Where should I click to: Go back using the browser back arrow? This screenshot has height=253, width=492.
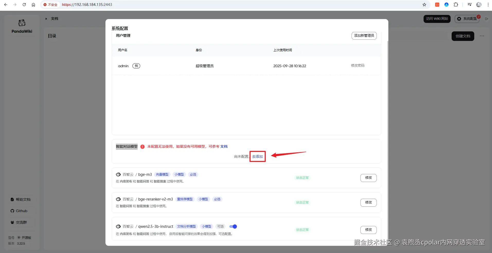pos(6,5)
